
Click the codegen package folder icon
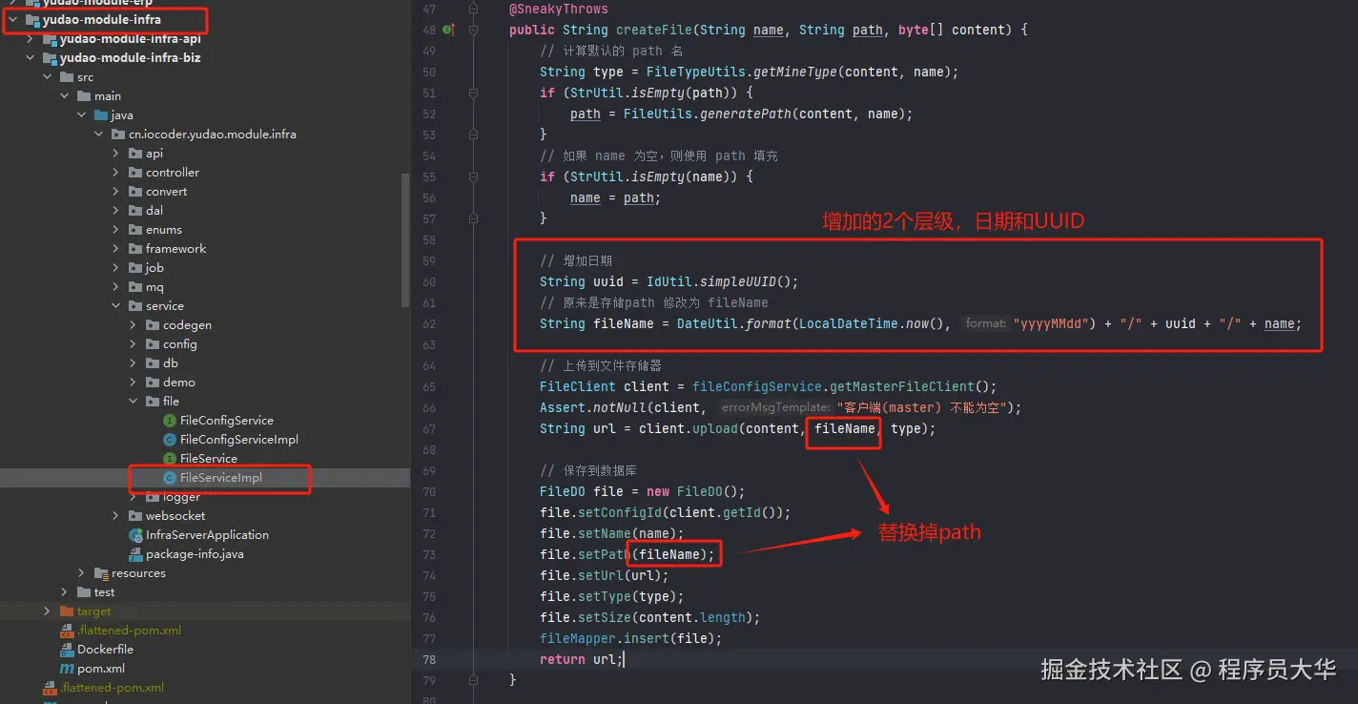153,325
